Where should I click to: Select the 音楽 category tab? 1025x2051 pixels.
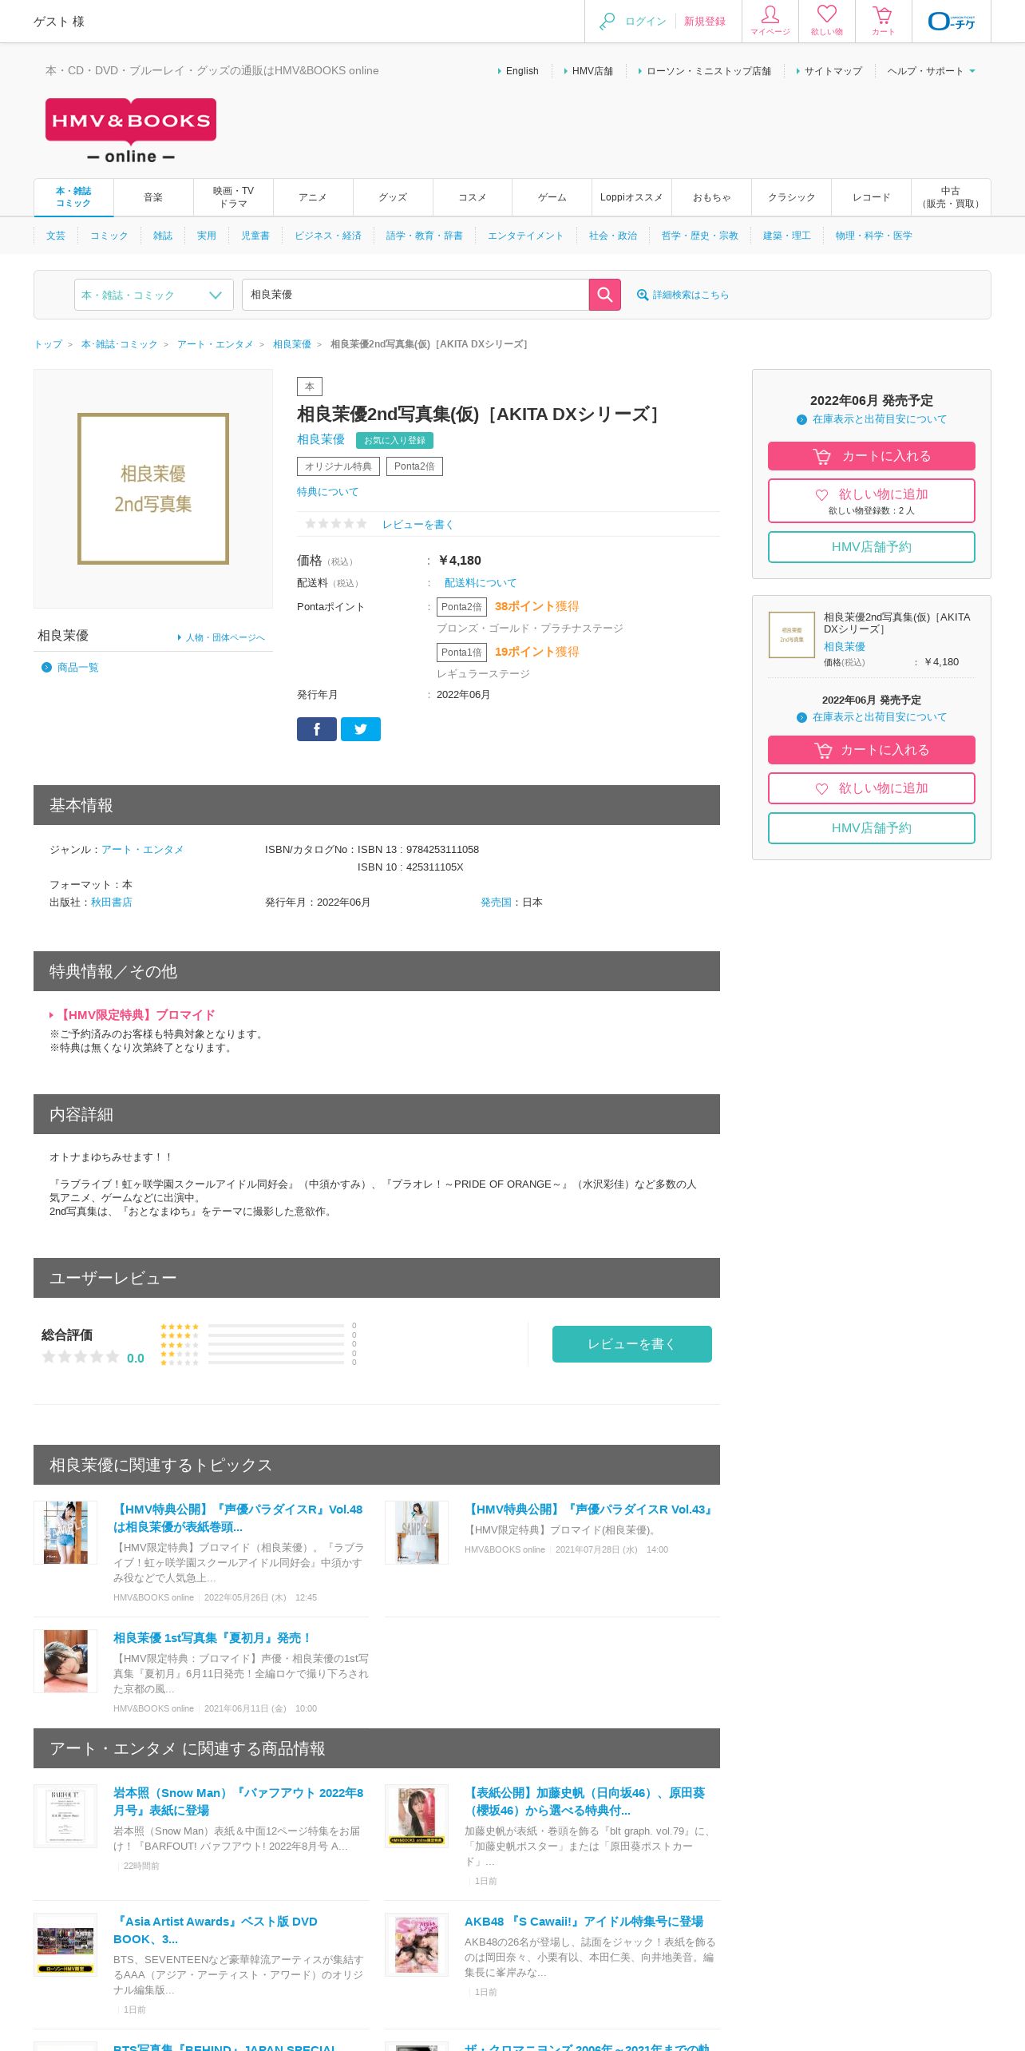coord(153,197)
